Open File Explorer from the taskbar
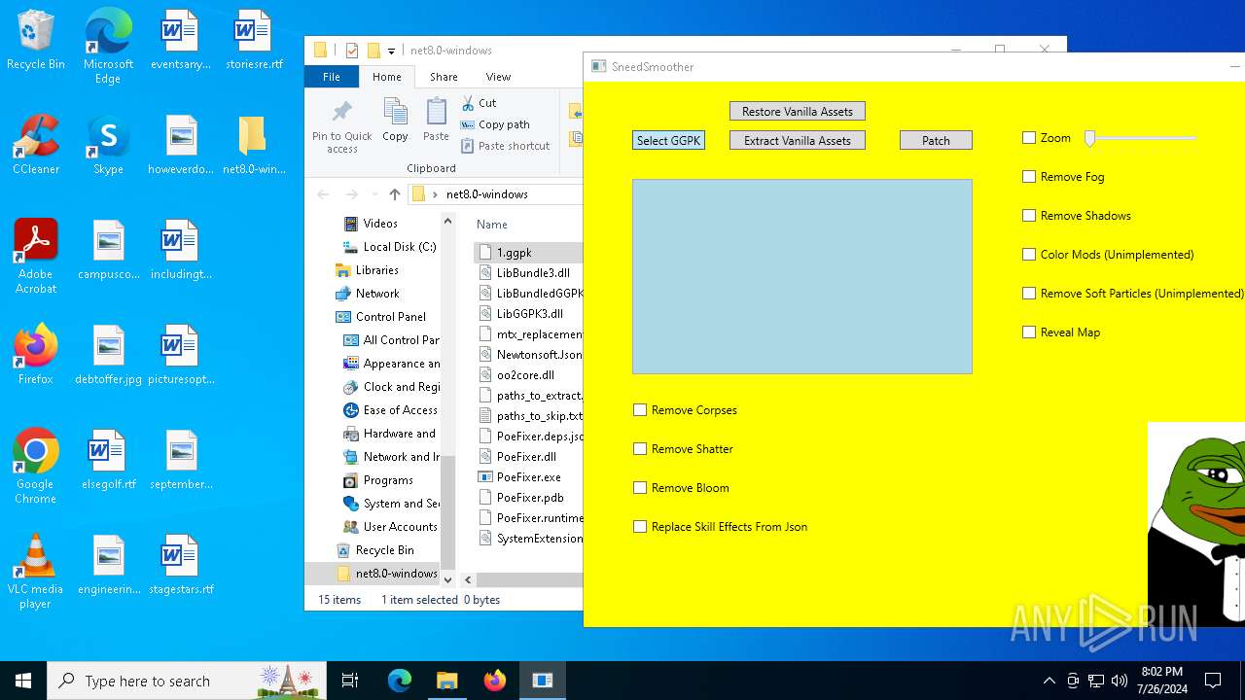1245x700 pixels. coord(446,681)
